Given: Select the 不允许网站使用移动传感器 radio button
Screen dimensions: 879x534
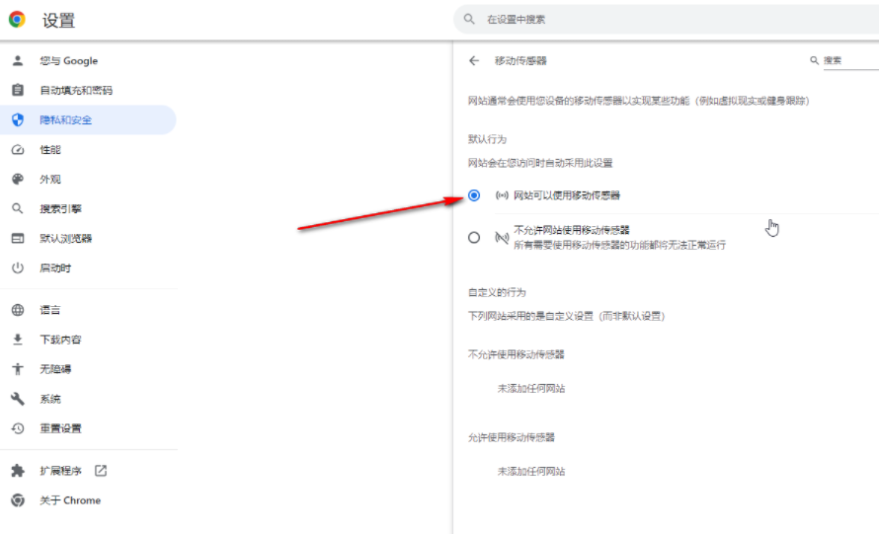Looking at the screenshot, I should [x=474, y=238].
